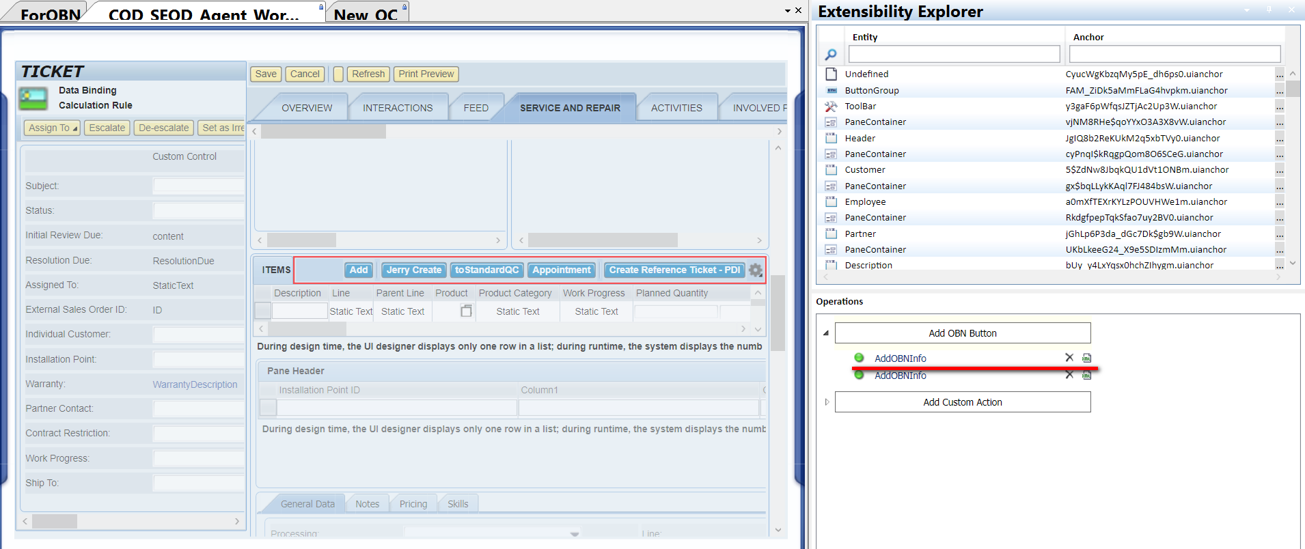Switch to the ACTIVITIES tab
The width and height of the screenshot is (1305, 549).
click(x=676, y=108)
